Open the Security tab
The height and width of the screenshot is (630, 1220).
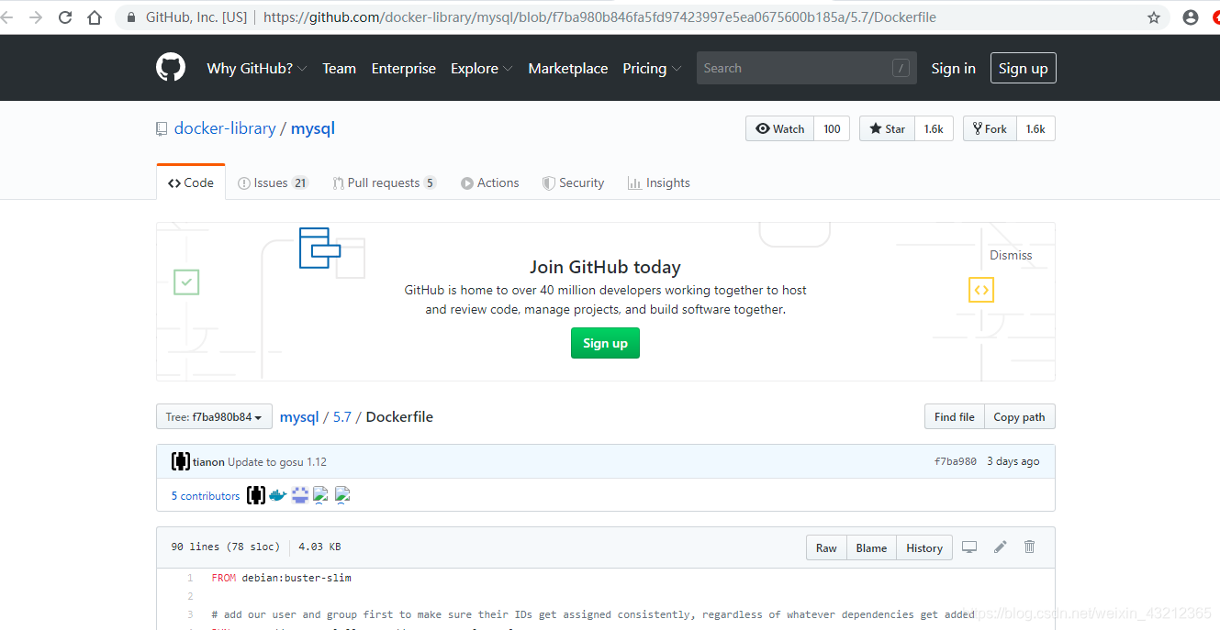[573, 182]
